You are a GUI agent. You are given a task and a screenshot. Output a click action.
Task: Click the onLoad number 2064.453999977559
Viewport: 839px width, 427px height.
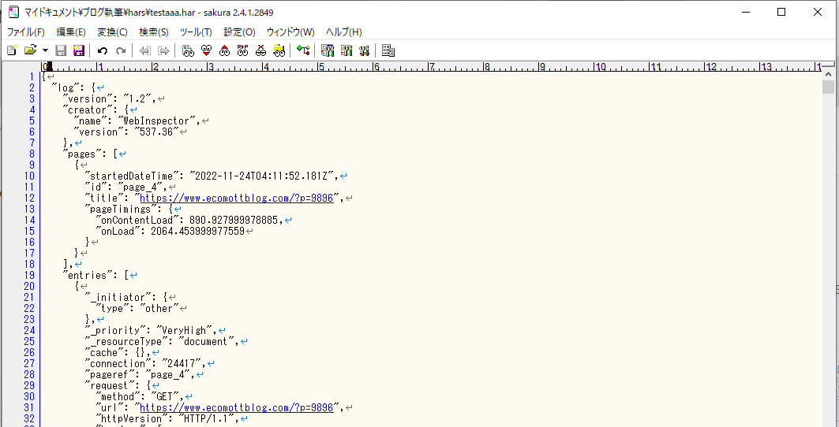(x=197, y=232)
